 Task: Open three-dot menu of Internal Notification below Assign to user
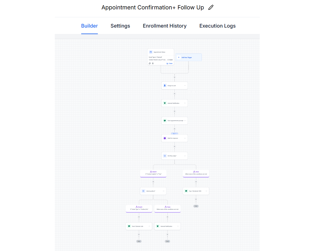pos(185,103)
